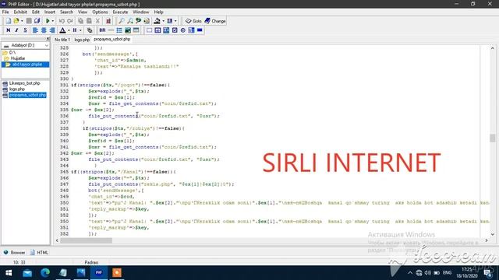Switch to the Browser view tab
This screenshot has width=499, height=280.
tap(14, 253)
